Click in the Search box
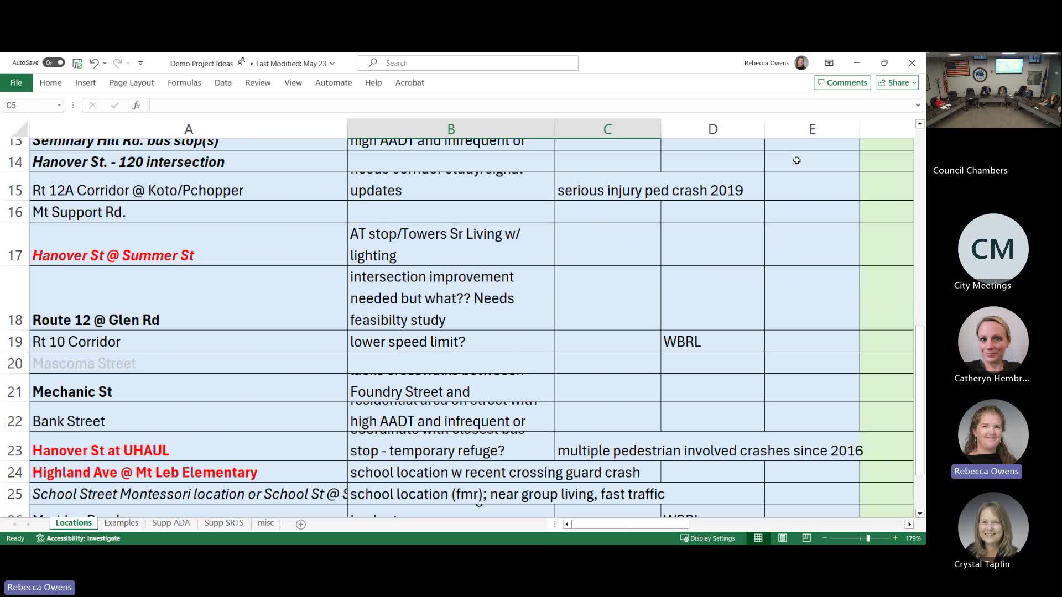The width and height of the screenshot is (1062, 597). click(468, 63)
